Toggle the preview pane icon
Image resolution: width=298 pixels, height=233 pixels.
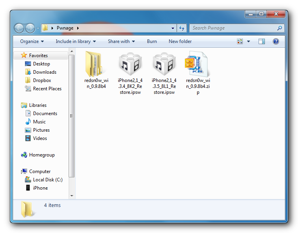[x=262, y=41]
